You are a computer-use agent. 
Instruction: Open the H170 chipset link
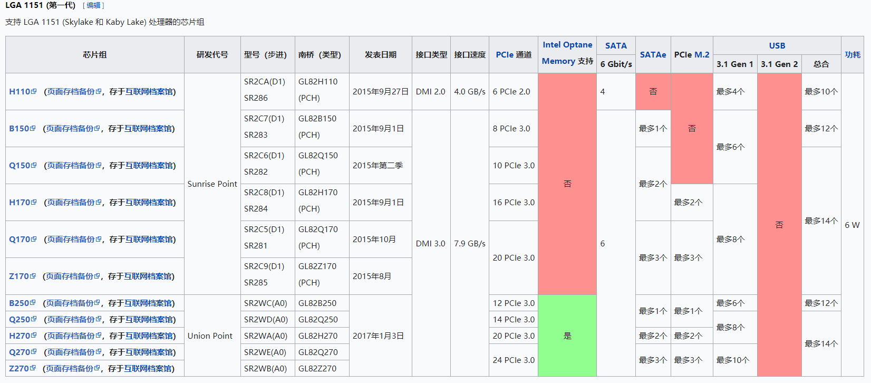click(20, 203)
